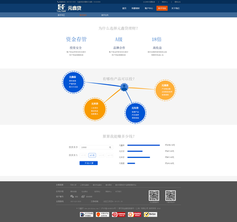Click the Norton Secured badge
The width and height of the screenshot is (237, 222).
pyautogui.click(x=150, y=214)
